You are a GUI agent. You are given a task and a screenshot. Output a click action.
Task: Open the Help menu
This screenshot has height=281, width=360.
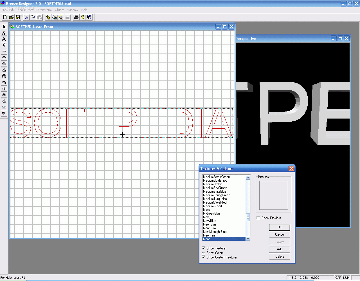click(84, 10)
